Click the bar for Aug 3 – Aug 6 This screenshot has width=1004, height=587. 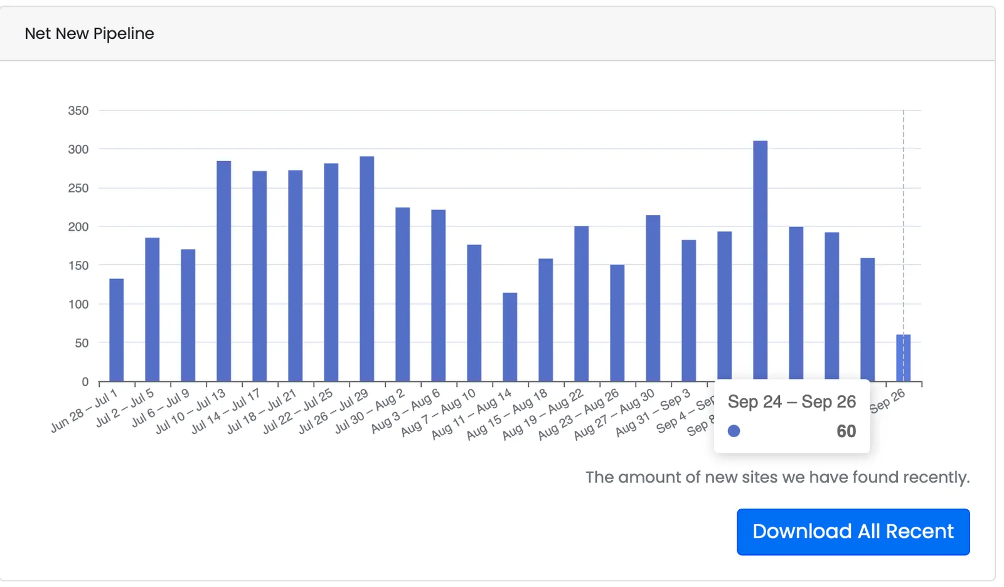438,295
